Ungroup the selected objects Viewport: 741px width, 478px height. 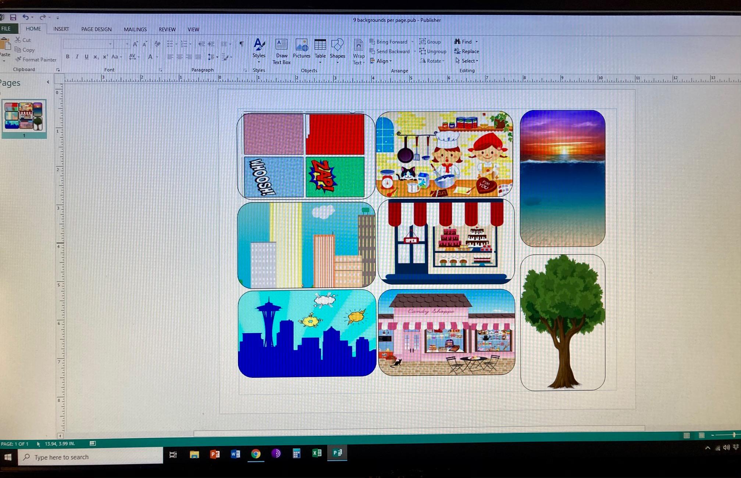[x=433, y=51]
